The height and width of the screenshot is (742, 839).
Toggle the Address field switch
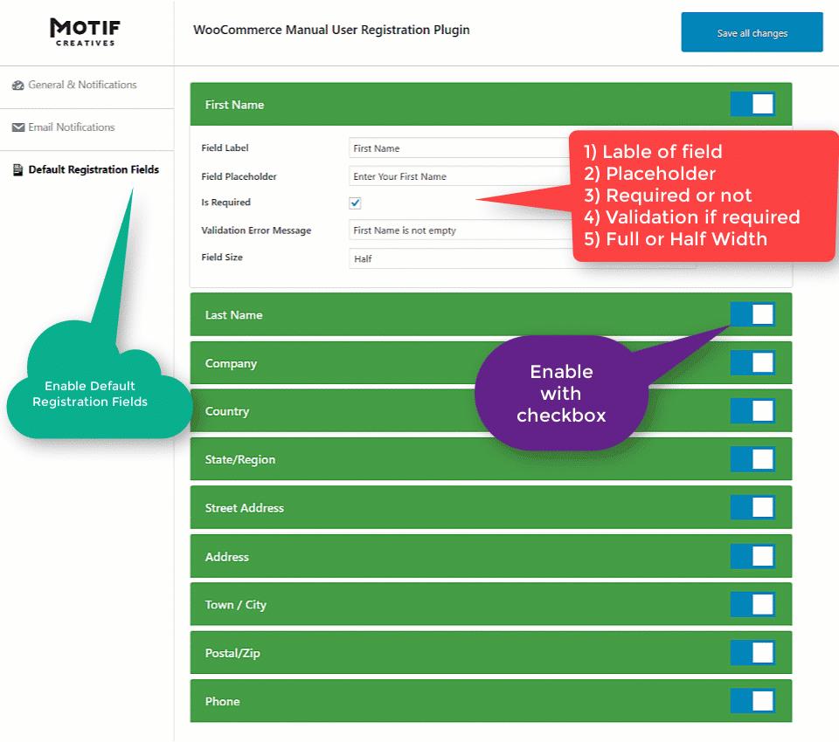pyautogui.click(x=752, y=556)
